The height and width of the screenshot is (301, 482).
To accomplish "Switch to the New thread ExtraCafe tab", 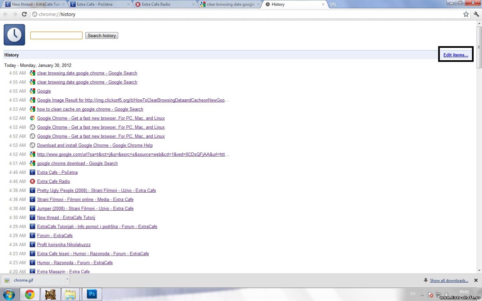I will tap(33, 4).
